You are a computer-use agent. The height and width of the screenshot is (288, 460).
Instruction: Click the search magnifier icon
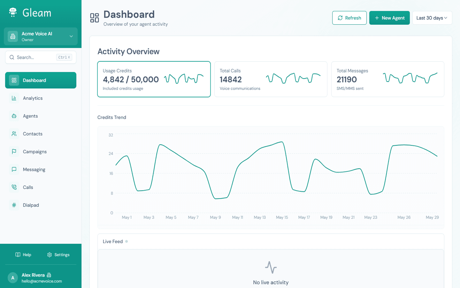12,57
